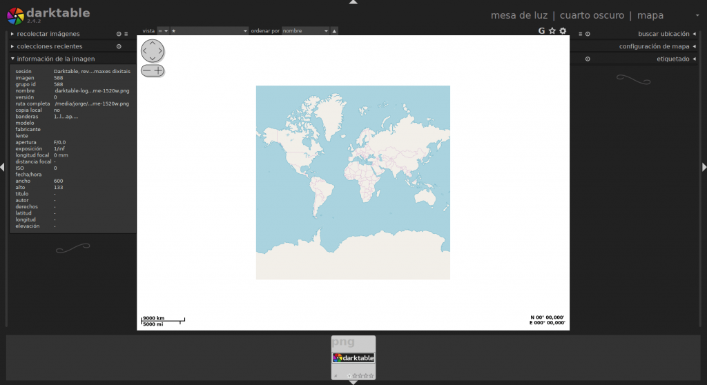The width and height of the screenshot is (707, 385).
Task: Open the global preferences gear icon
Action: pos(563,31)
